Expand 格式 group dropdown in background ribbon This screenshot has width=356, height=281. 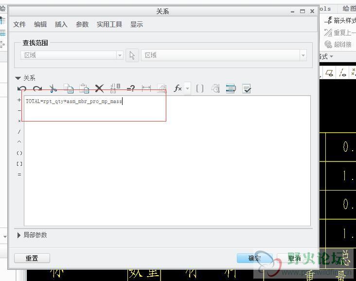point(332,56)
